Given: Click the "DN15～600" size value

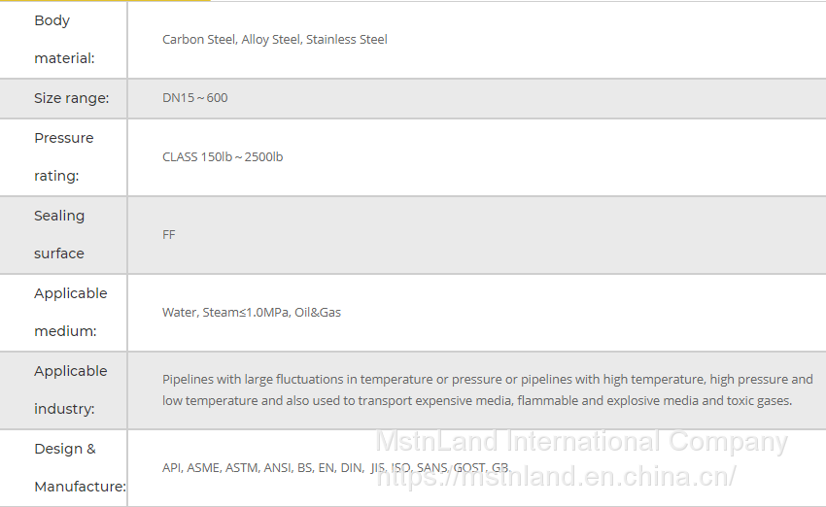Looking at the screenshot, I should 194,98.
